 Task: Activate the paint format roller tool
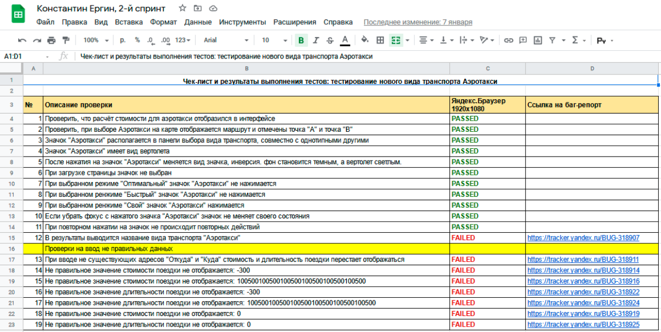[x=66, y=40]
